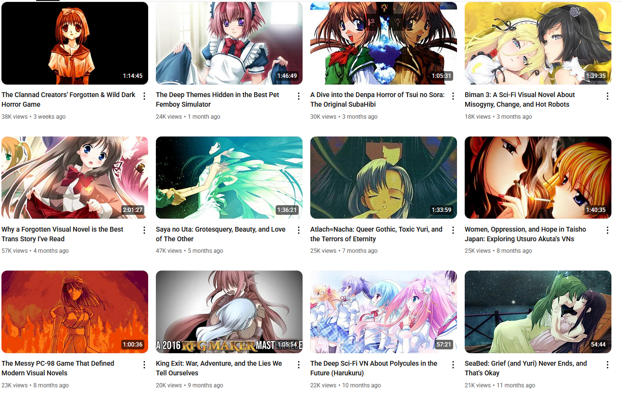This screenshot has height=396, width=622.
Task: Click more options for Atlach=Nacha video
Action: (453, 230)
